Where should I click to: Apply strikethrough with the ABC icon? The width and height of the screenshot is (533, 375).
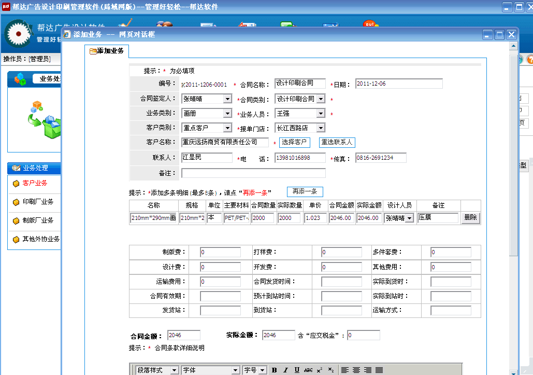[308, 370]
